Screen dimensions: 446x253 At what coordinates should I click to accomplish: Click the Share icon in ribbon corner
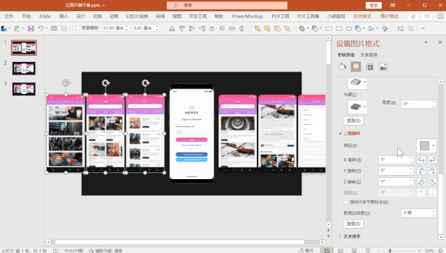(x=413, y=17)
